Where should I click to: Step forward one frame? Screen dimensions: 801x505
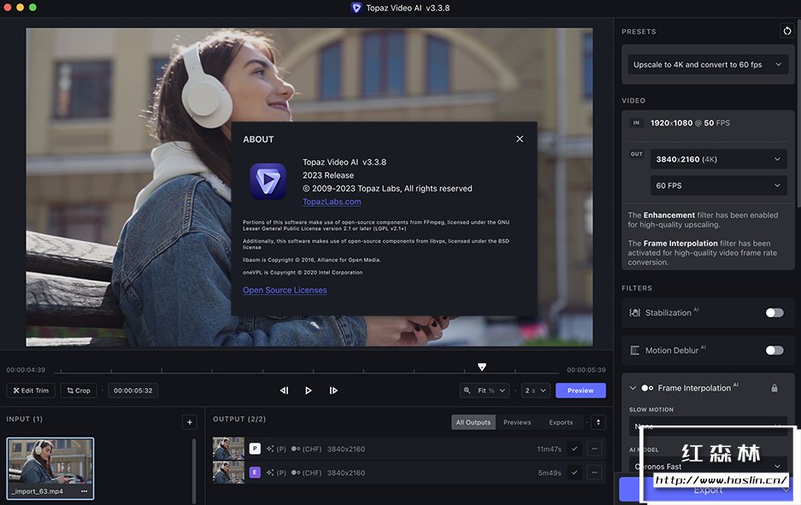tap(333, 390)
